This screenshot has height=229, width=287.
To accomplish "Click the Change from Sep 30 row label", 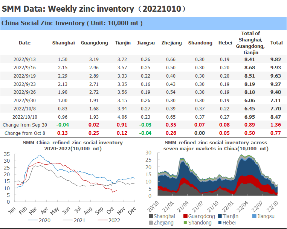I will [25, 125].
